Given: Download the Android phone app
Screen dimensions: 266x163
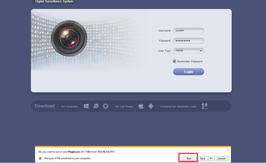Looking at the screenshot, I should [x=151, y=106].
